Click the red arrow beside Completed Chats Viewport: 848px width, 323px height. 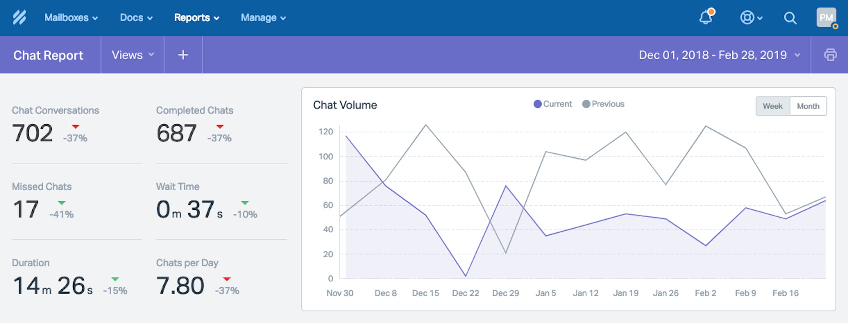220,126
